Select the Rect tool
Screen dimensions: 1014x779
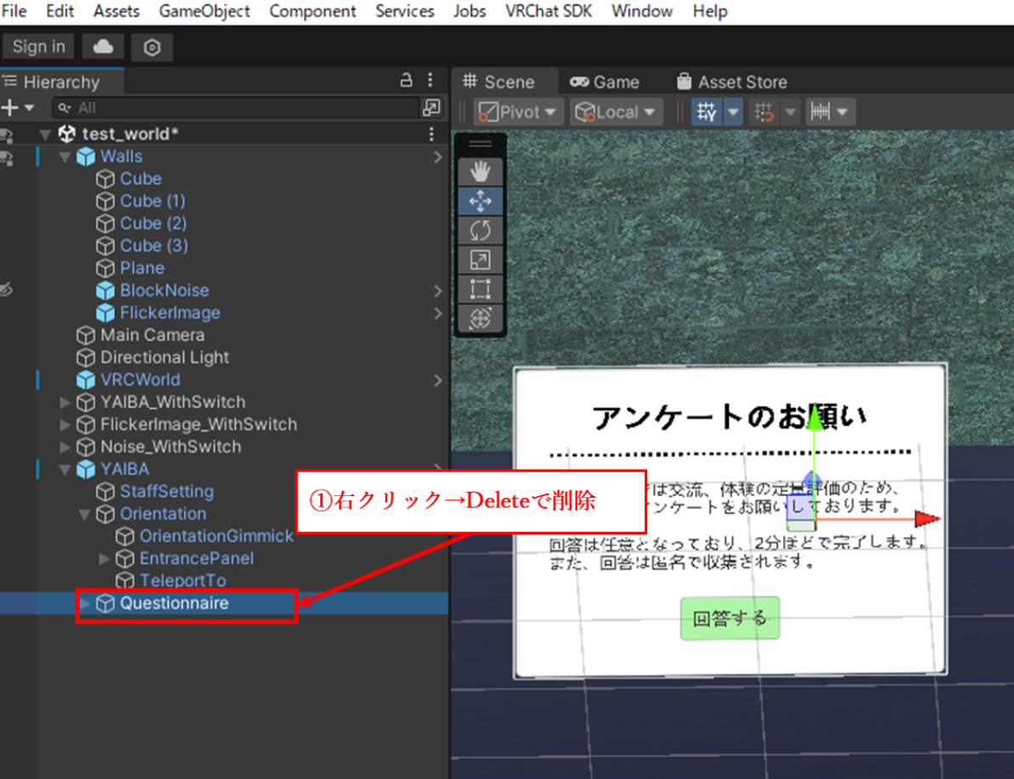pyautogui.click(x=480, y=289)
